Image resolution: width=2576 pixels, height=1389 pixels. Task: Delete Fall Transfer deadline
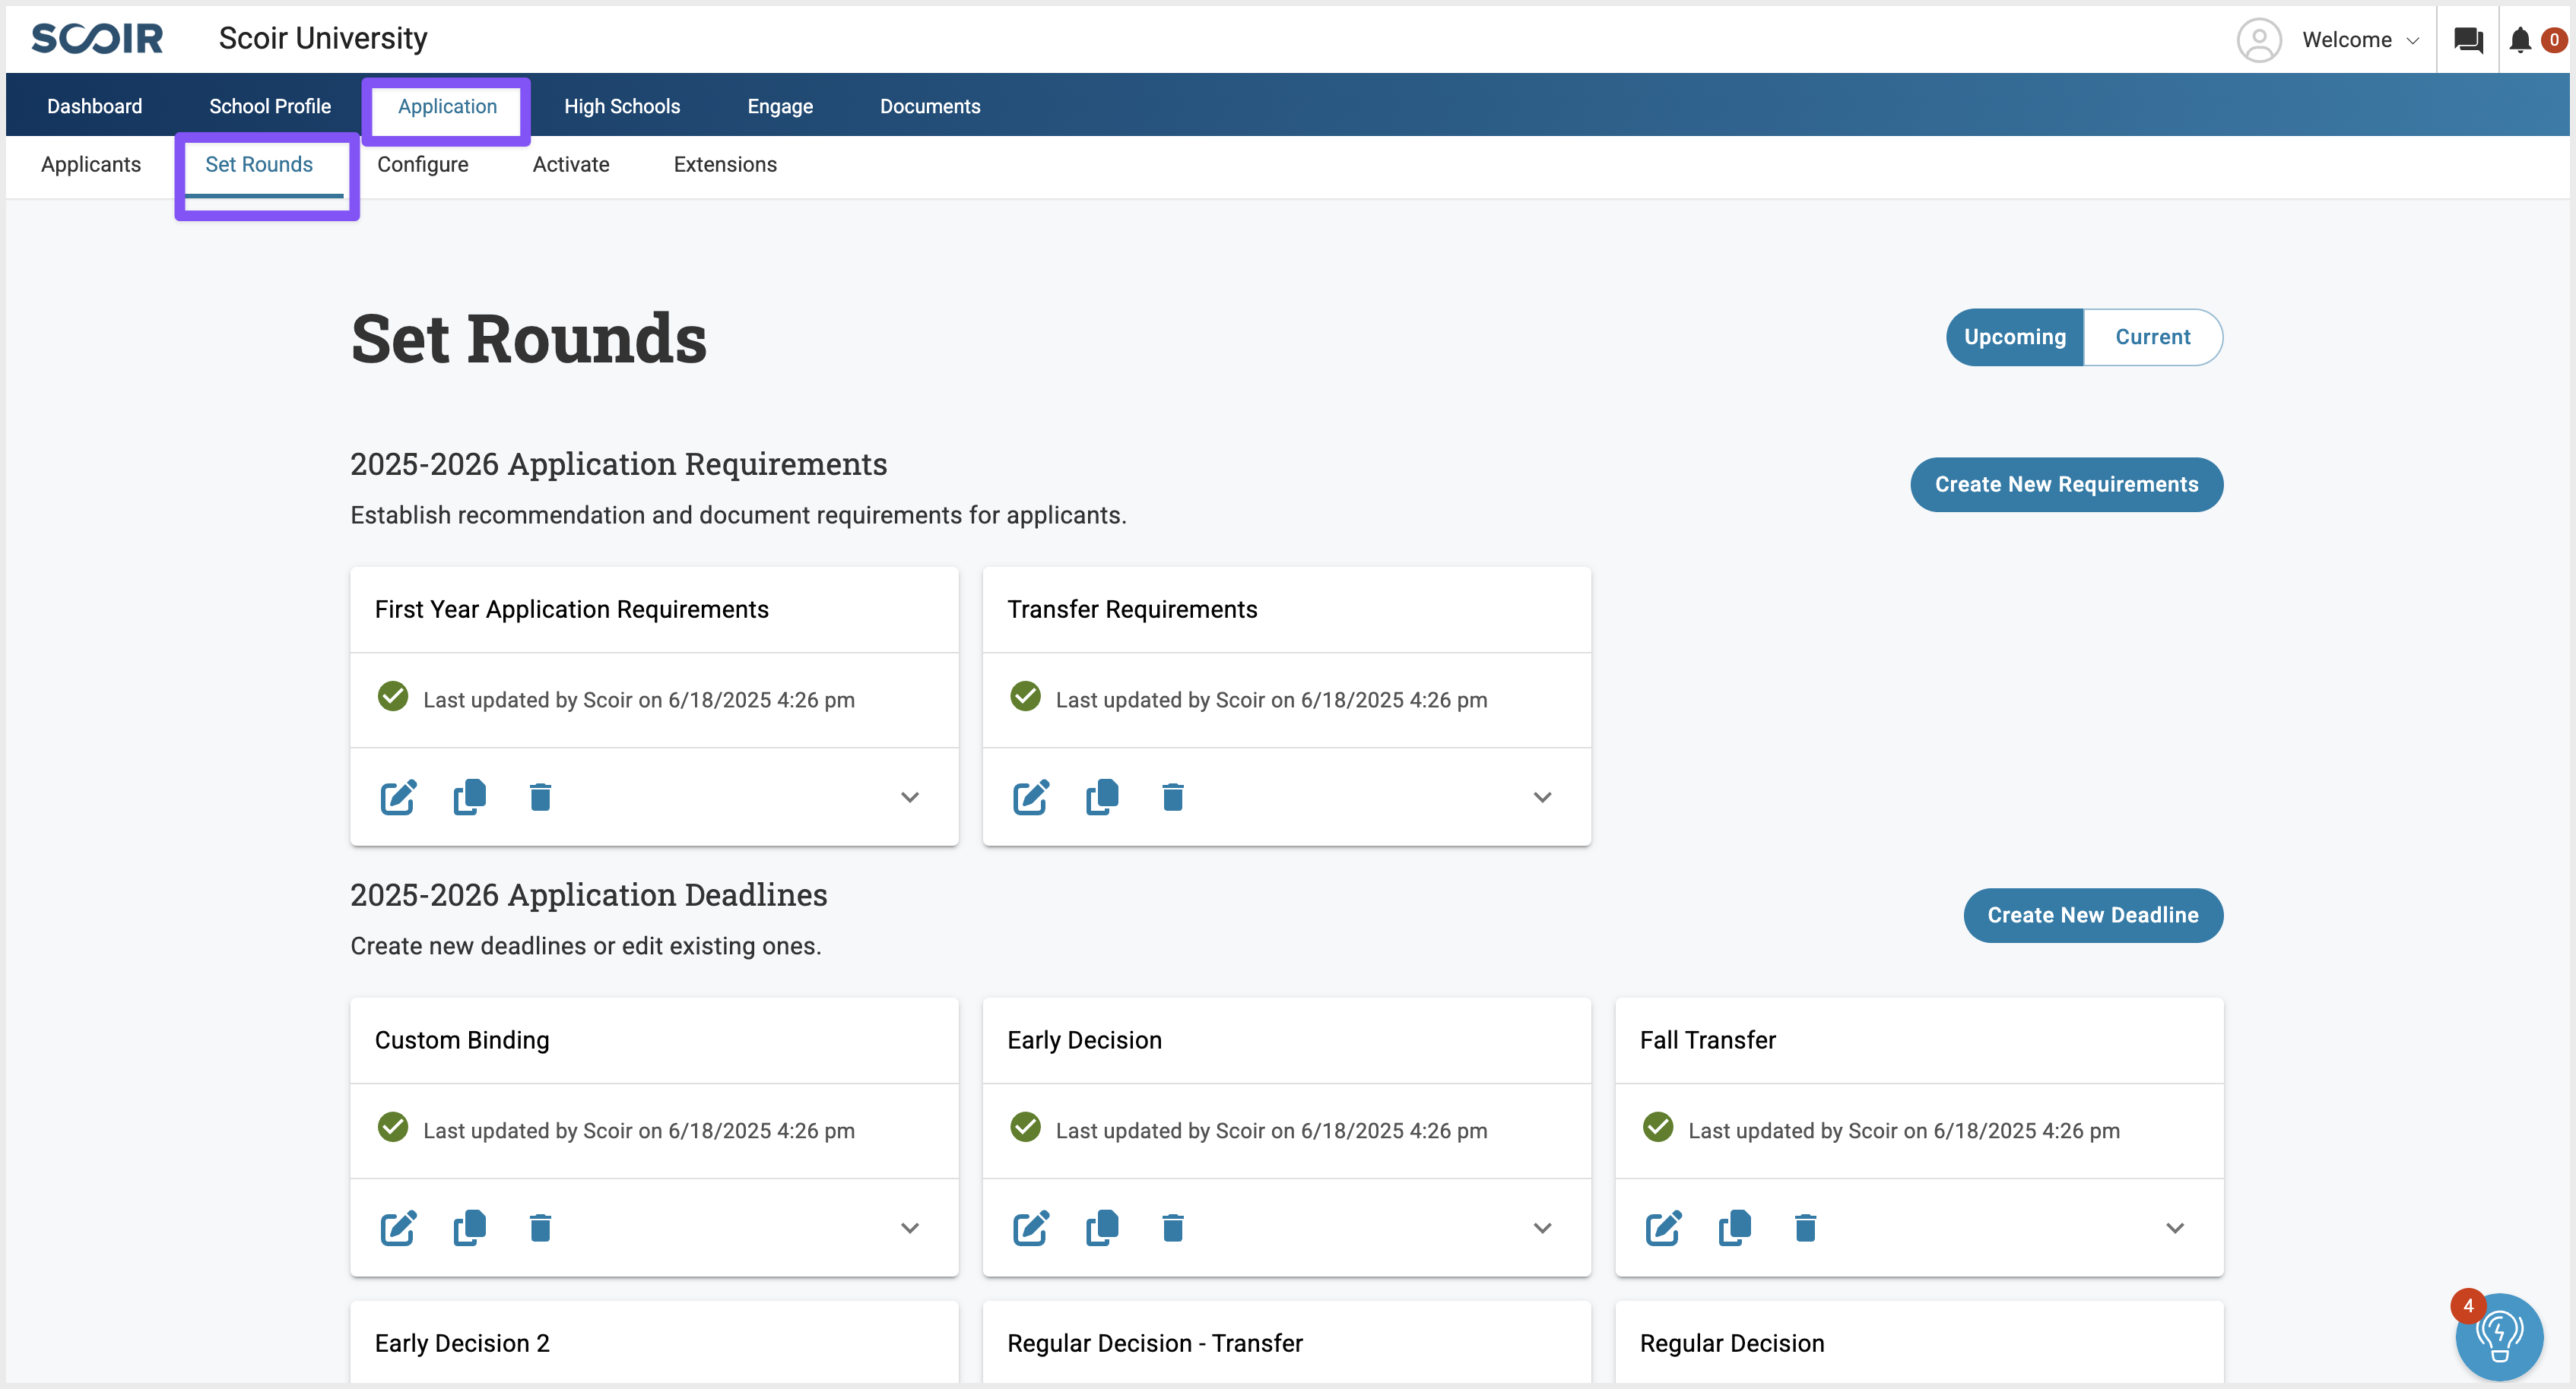pos(1805,1228)
